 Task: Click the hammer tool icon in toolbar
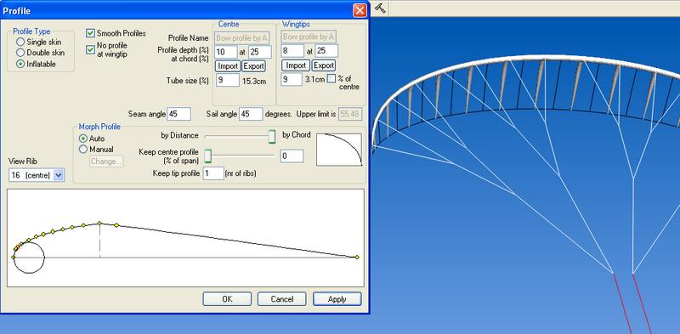(x=380, y=8)
